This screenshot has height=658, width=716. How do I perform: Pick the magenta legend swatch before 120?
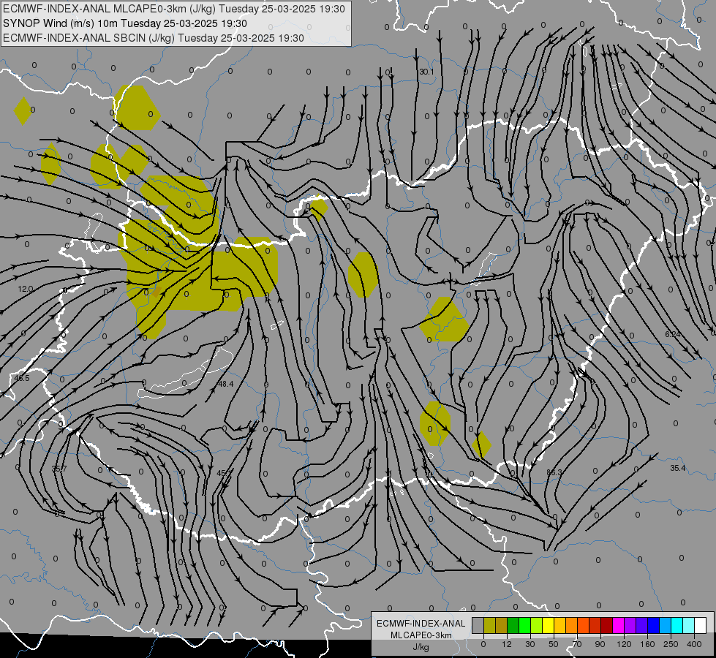point(619,625)
